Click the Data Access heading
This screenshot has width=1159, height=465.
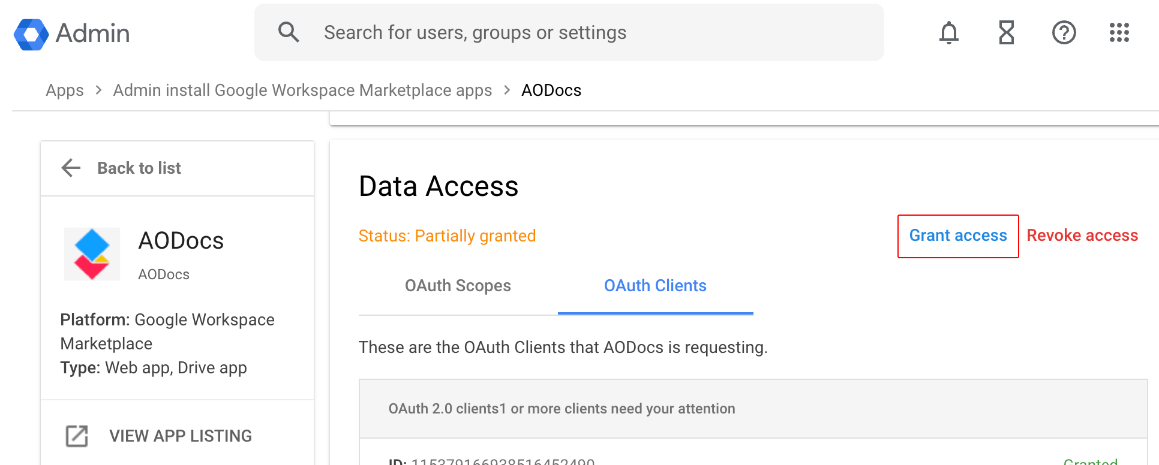pyautogui.click(x=439, y=186)
